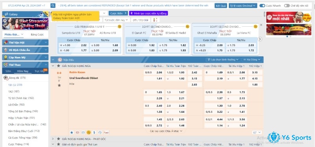Image resolution: width=315 pixels, height=147 pixels.
Task: Click the Cược Xiên button
Action: (119, 13)
